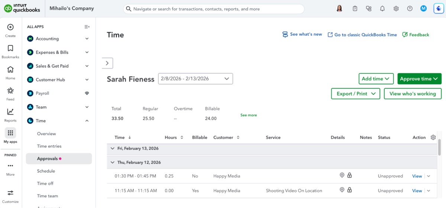Expand Expenses & Bills section
Screen dimensions: 446x208
coord(87,52)
